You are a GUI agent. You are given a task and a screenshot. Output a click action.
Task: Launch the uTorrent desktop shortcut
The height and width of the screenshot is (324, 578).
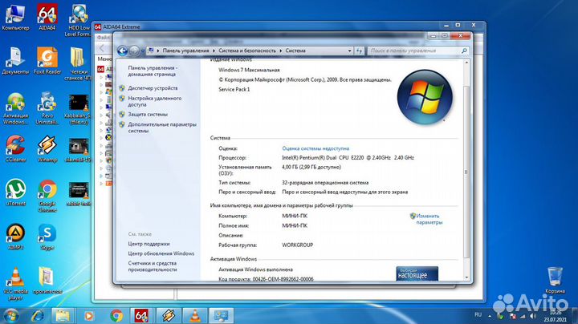(x=15, y=192)
